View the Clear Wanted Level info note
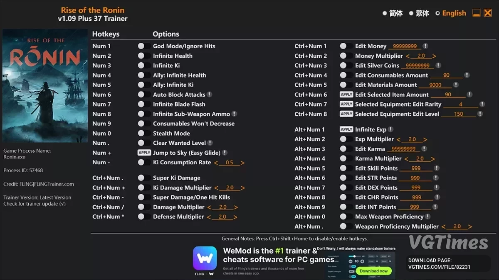Viewport: 499px width, 280px height. (210, 143)
